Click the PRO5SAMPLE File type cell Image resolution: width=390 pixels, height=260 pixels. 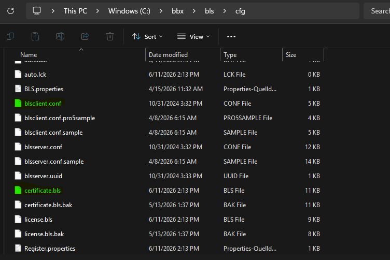click(x=248, y=118)
